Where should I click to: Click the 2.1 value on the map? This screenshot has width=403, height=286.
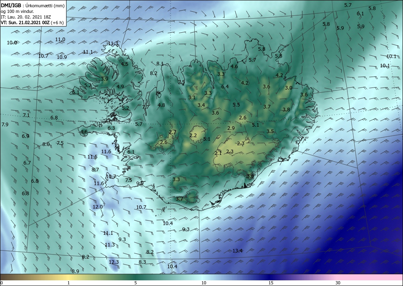[x=218, y=153]
